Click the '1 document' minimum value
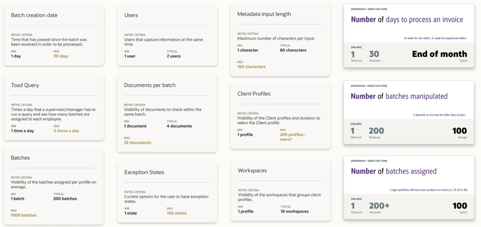The image size is (481, 227). (x=135, y=126)
